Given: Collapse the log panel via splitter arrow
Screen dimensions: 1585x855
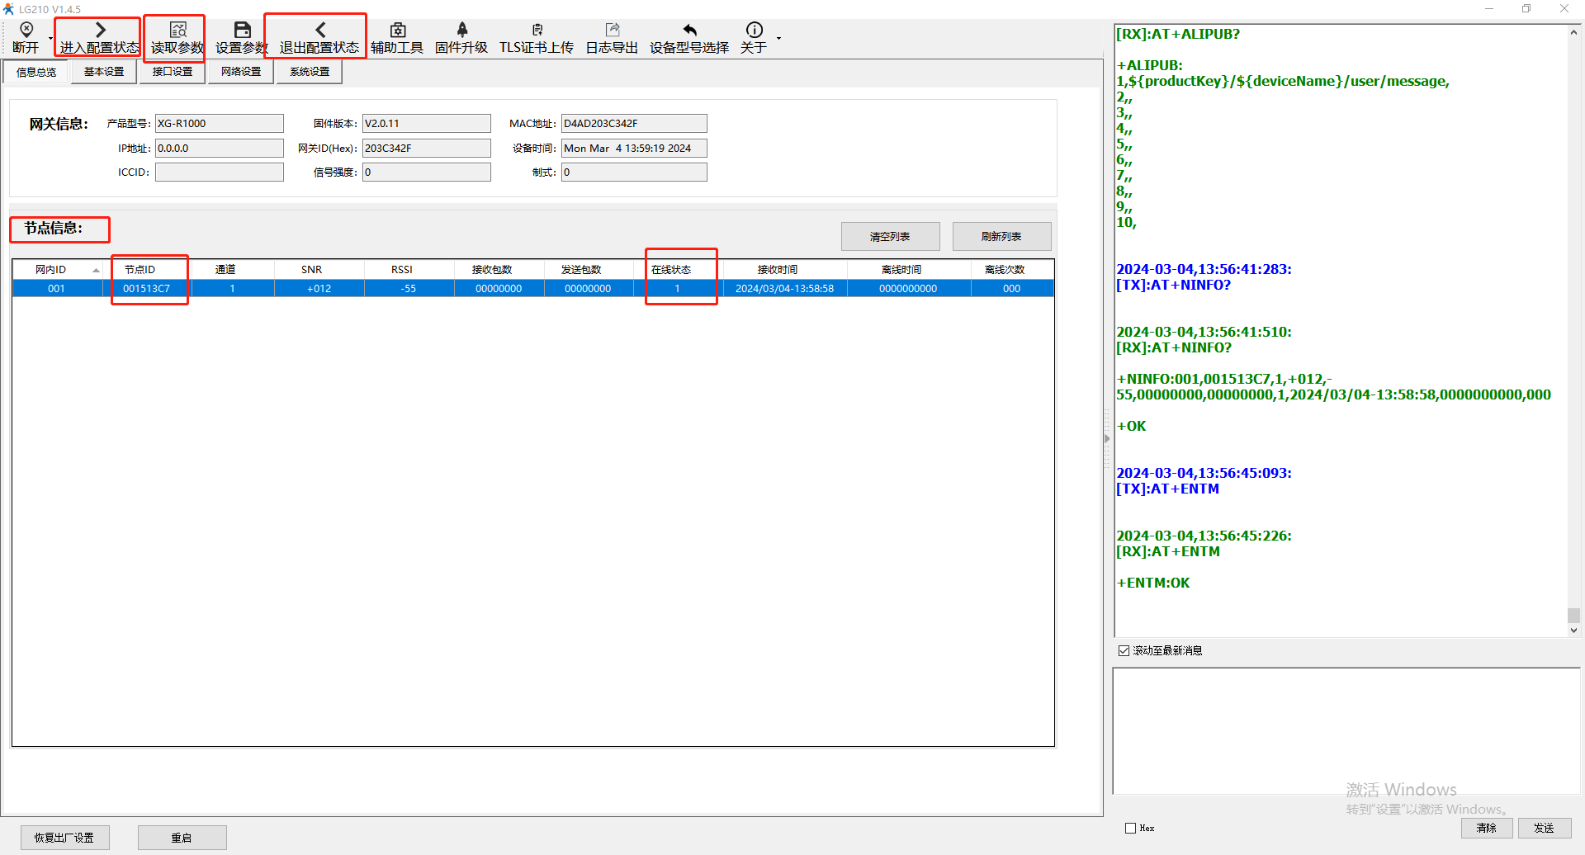Looking at the screenshot, I should (x=1107, y=438).
